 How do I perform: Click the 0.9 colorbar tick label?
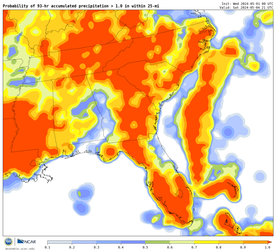[x=243, y=247]
